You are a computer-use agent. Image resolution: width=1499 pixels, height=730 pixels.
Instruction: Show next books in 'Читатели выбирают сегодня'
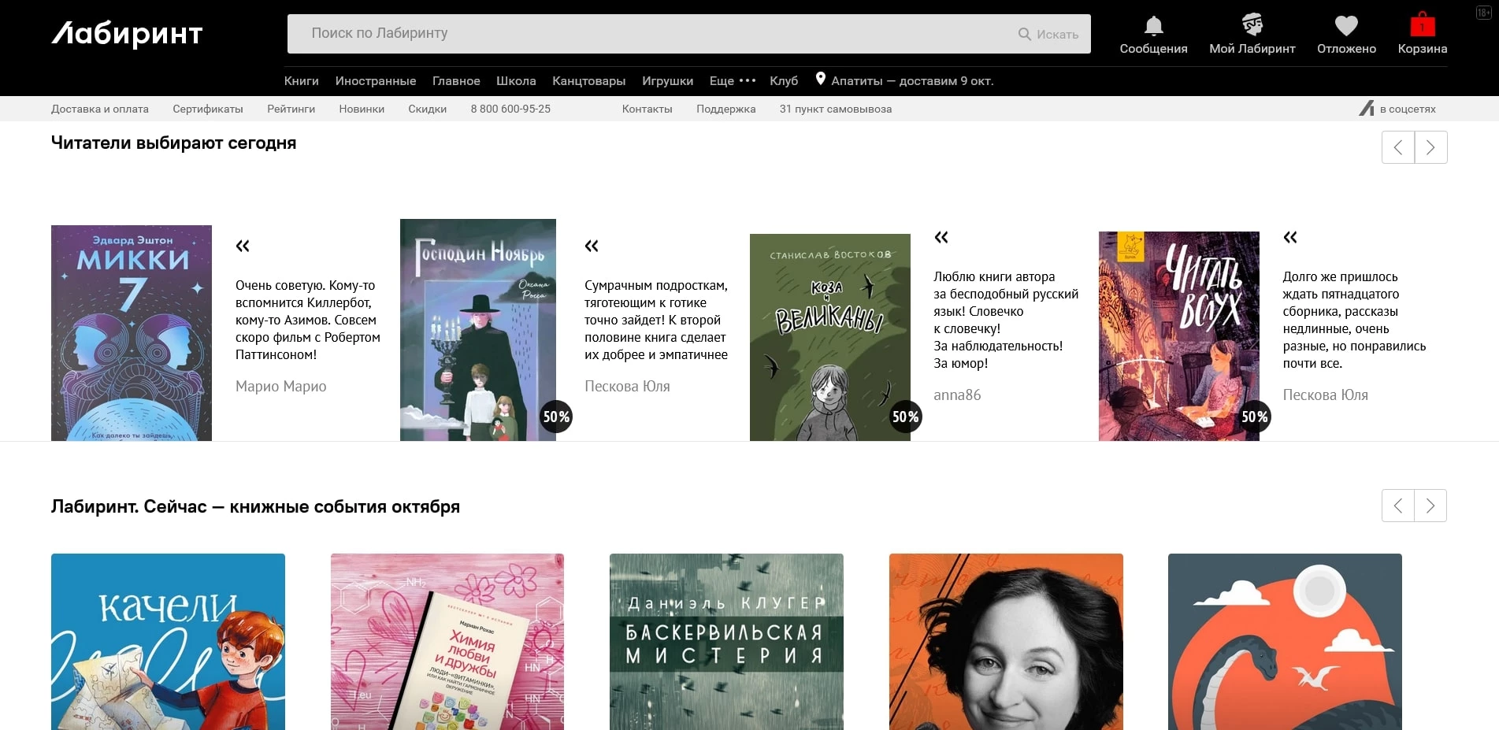pos(1430,147)
